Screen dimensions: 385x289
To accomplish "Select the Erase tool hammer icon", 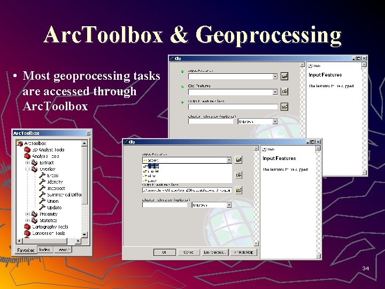I will 42,175.
